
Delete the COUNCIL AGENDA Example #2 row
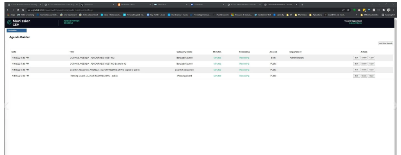tap(364, 64)
